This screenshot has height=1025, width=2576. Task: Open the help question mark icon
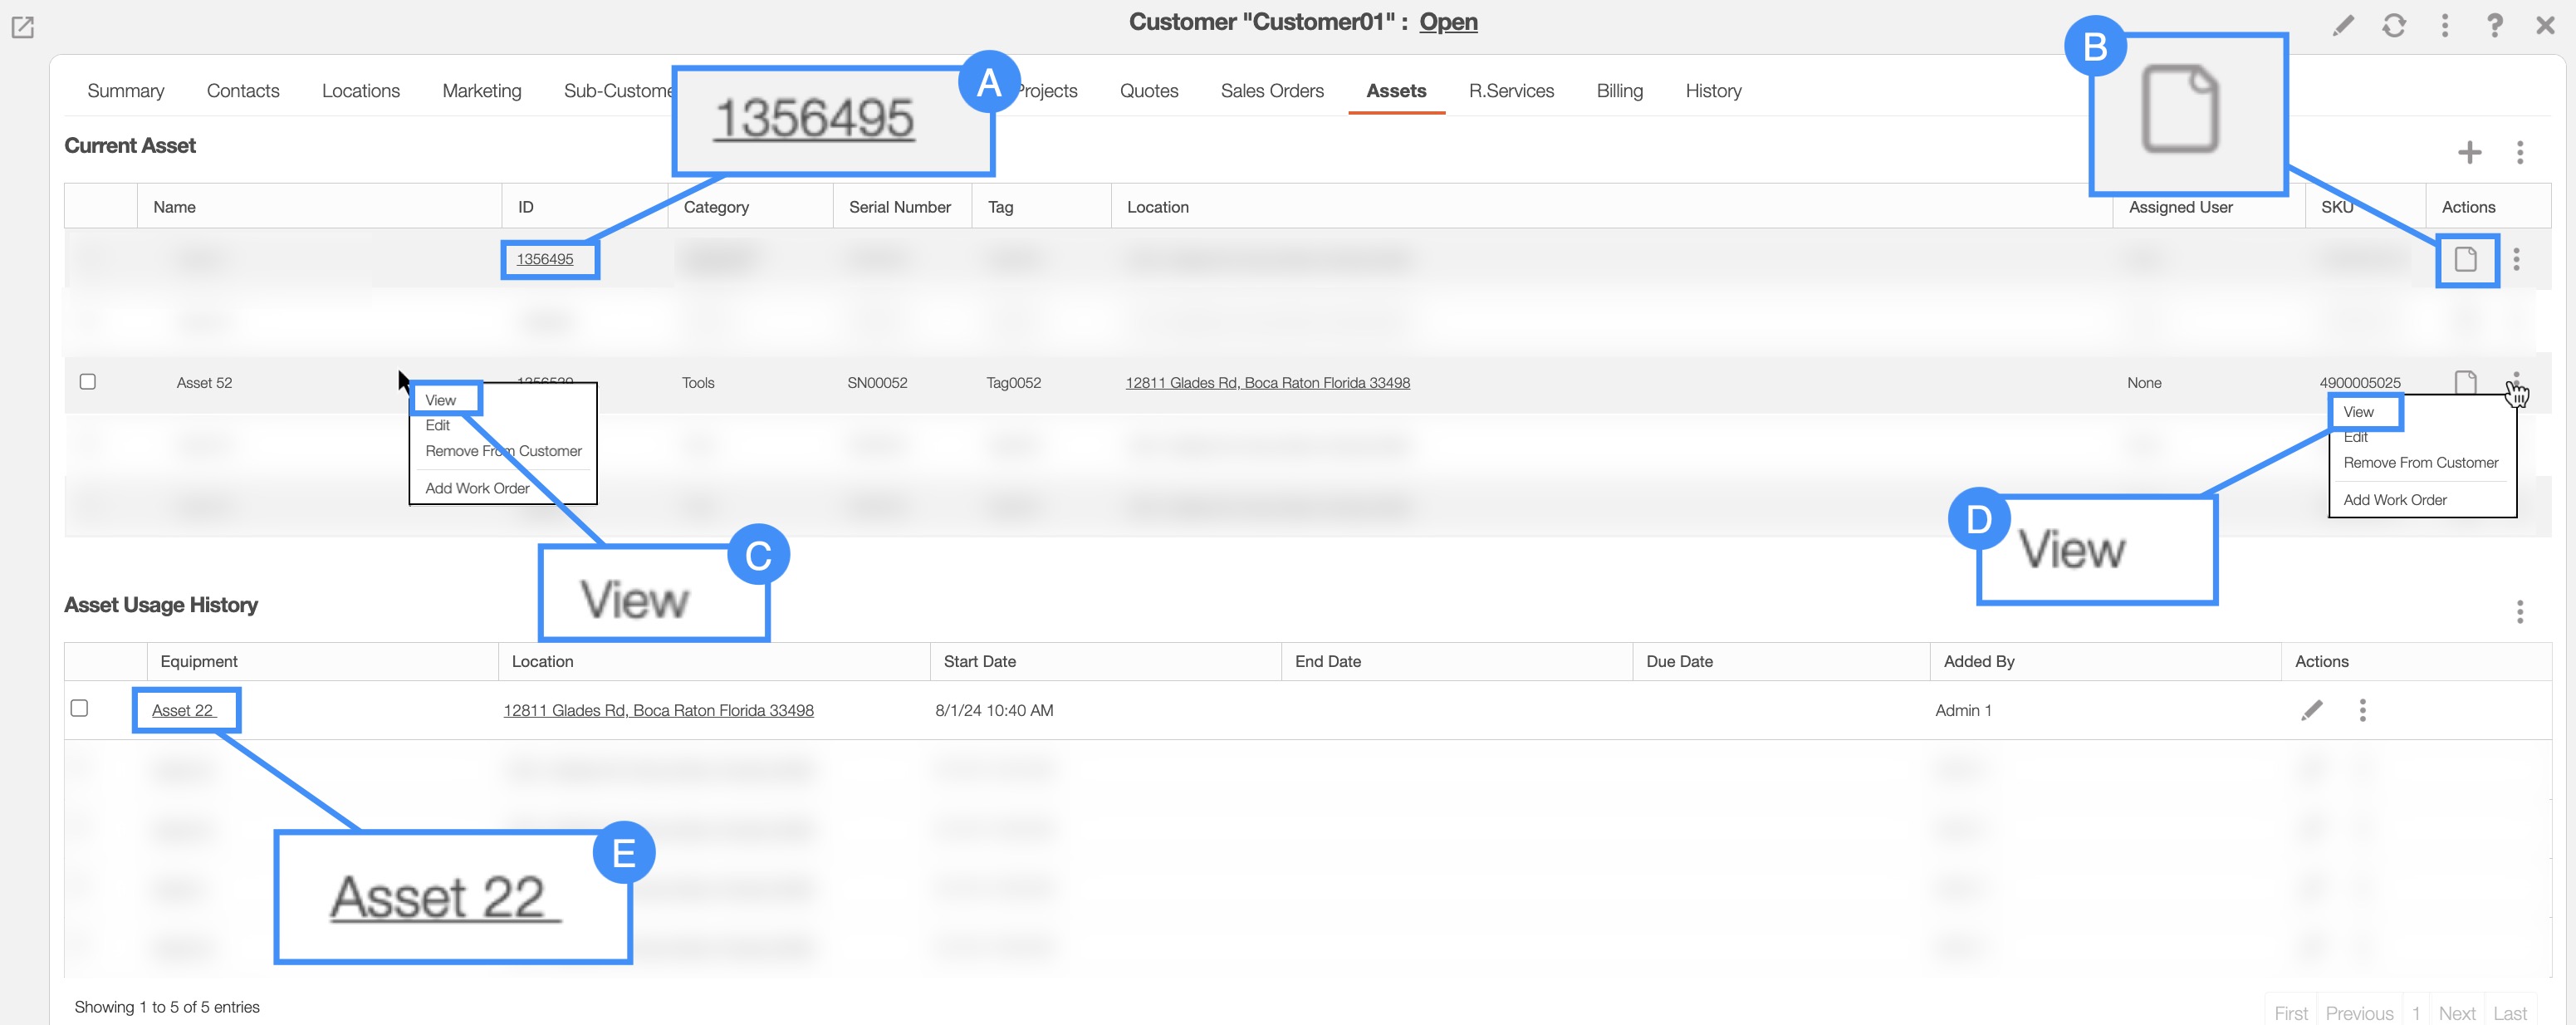pyautogui.click(x=2495, y=25)
